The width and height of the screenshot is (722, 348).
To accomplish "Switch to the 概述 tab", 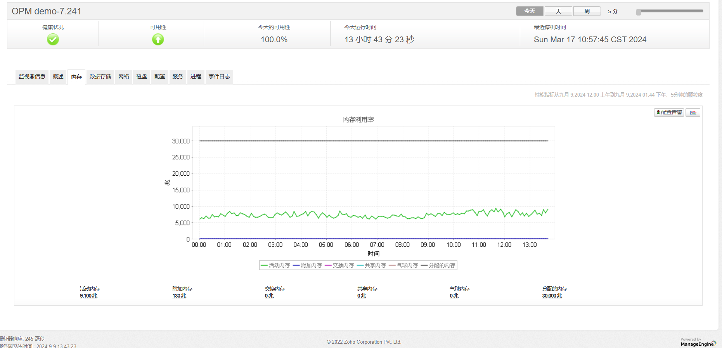I will pos(58,76).
